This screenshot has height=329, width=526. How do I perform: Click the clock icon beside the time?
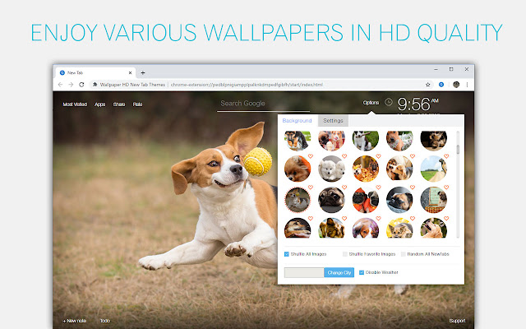pos(389,102)
